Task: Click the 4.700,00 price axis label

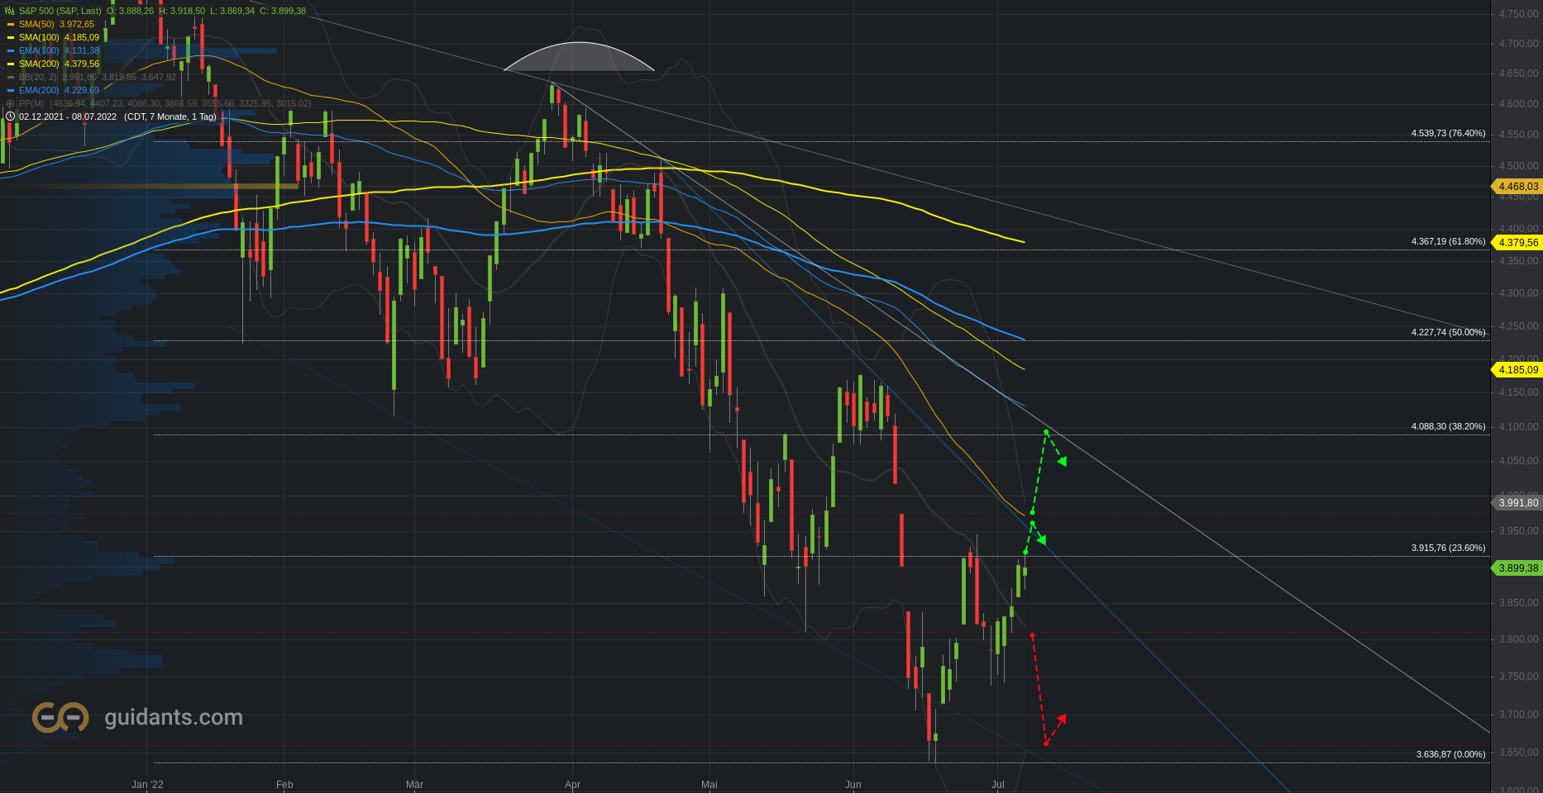Action: [x=1519, y=44]
